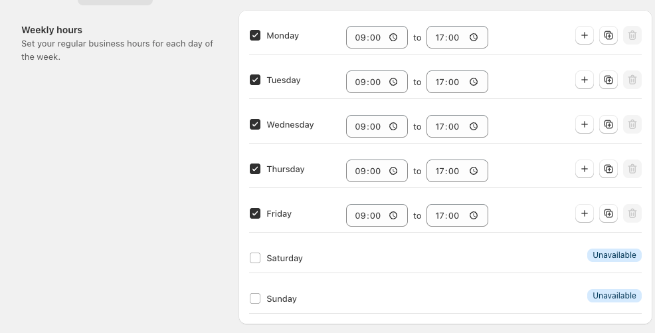Image resolution: width=655 pixels, height=333 pixels.
Task: Copy Monday hours to other days
Action: pyautogui.click(x=608, y=35)
